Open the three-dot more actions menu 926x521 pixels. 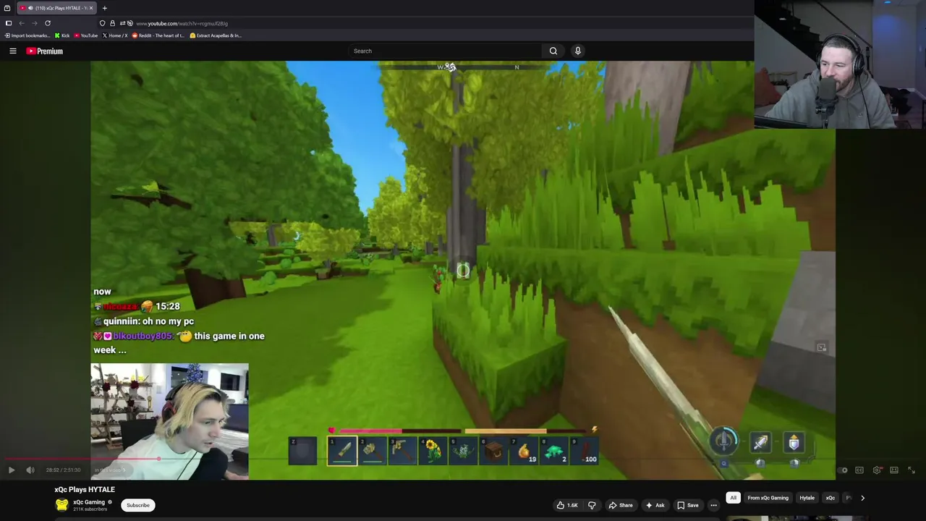(x=713, y=505)
